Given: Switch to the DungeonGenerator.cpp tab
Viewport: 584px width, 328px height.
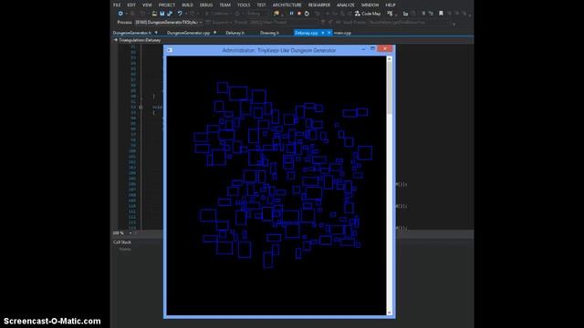Looking at the screenshot, I should 188,33.
